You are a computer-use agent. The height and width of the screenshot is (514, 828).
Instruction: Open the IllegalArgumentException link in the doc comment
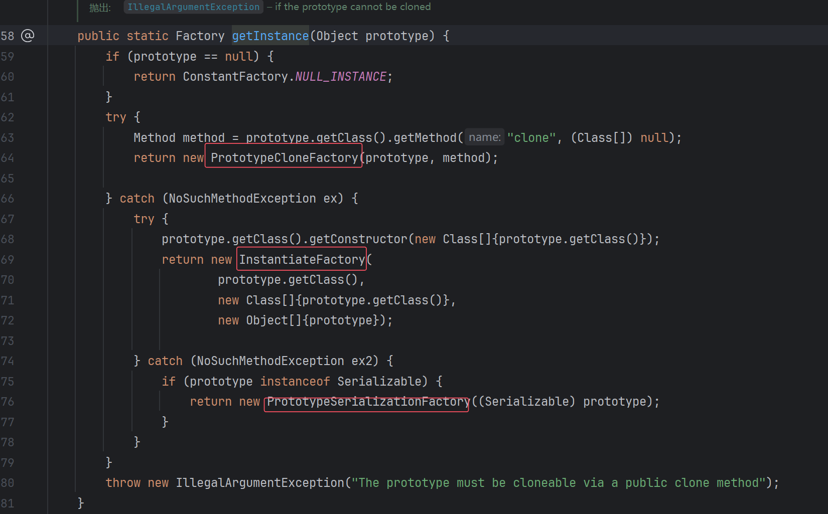pyautogui.click(x=193, y=7)
